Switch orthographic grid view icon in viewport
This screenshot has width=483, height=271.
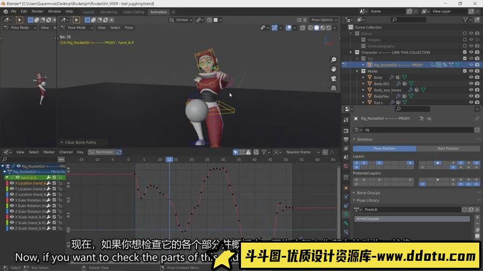(x=333, y=88)
